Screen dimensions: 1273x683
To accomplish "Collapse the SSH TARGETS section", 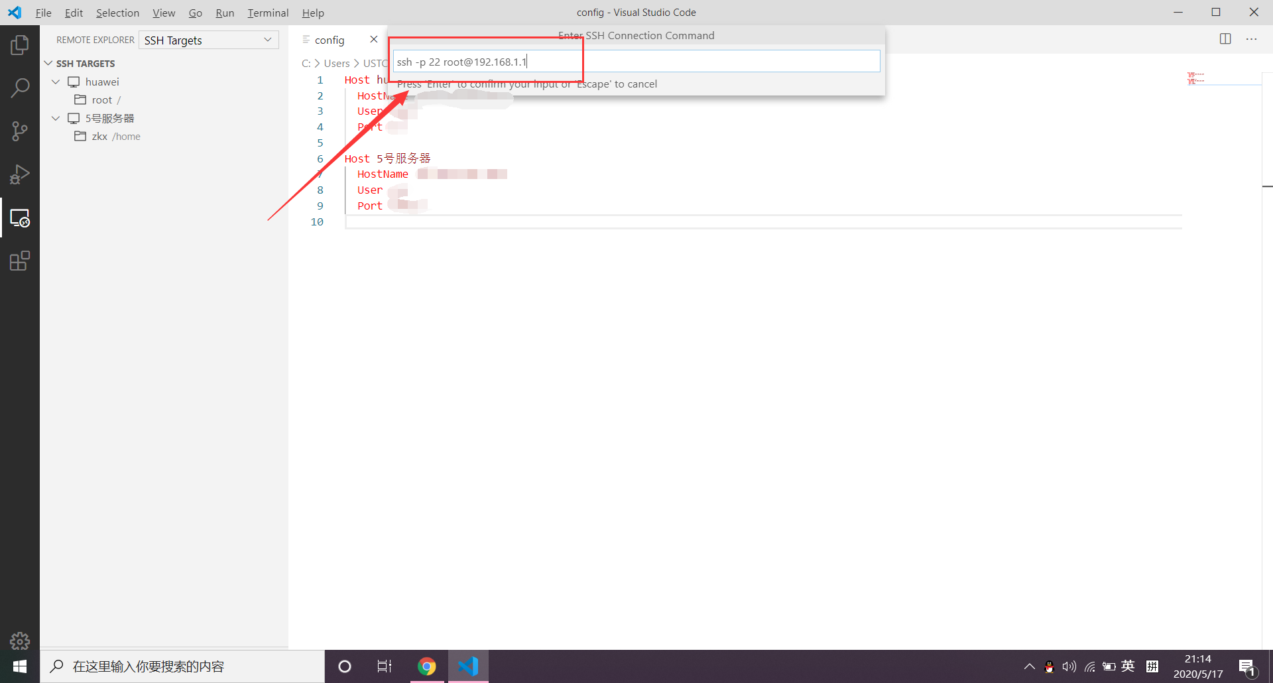I will coord(48,63).
